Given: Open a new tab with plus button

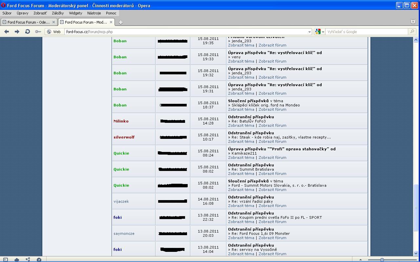Looking at the screenshot, I should coord(120,22).
